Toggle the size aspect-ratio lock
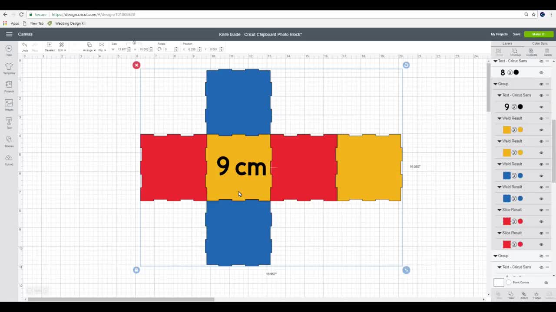 coord(134,43)
